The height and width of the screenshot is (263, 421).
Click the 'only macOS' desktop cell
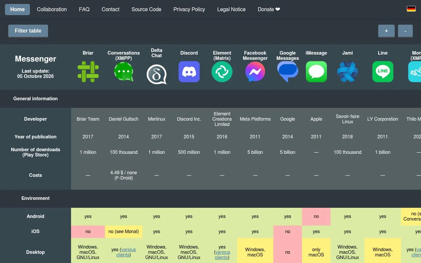click(316, 252)
